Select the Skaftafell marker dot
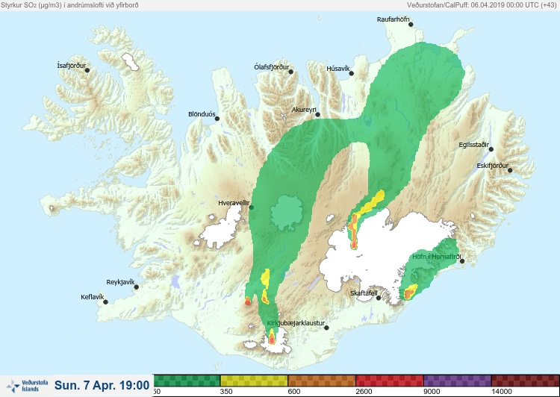Image resolution: width=560 pixels, height=397 pixels. 379,298
